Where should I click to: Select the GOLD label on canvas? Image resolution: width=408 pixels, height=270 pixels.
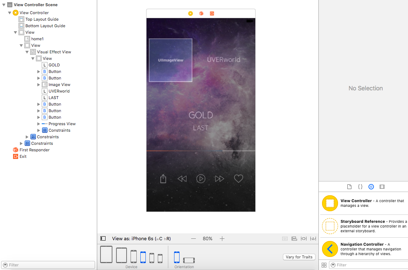201,115
